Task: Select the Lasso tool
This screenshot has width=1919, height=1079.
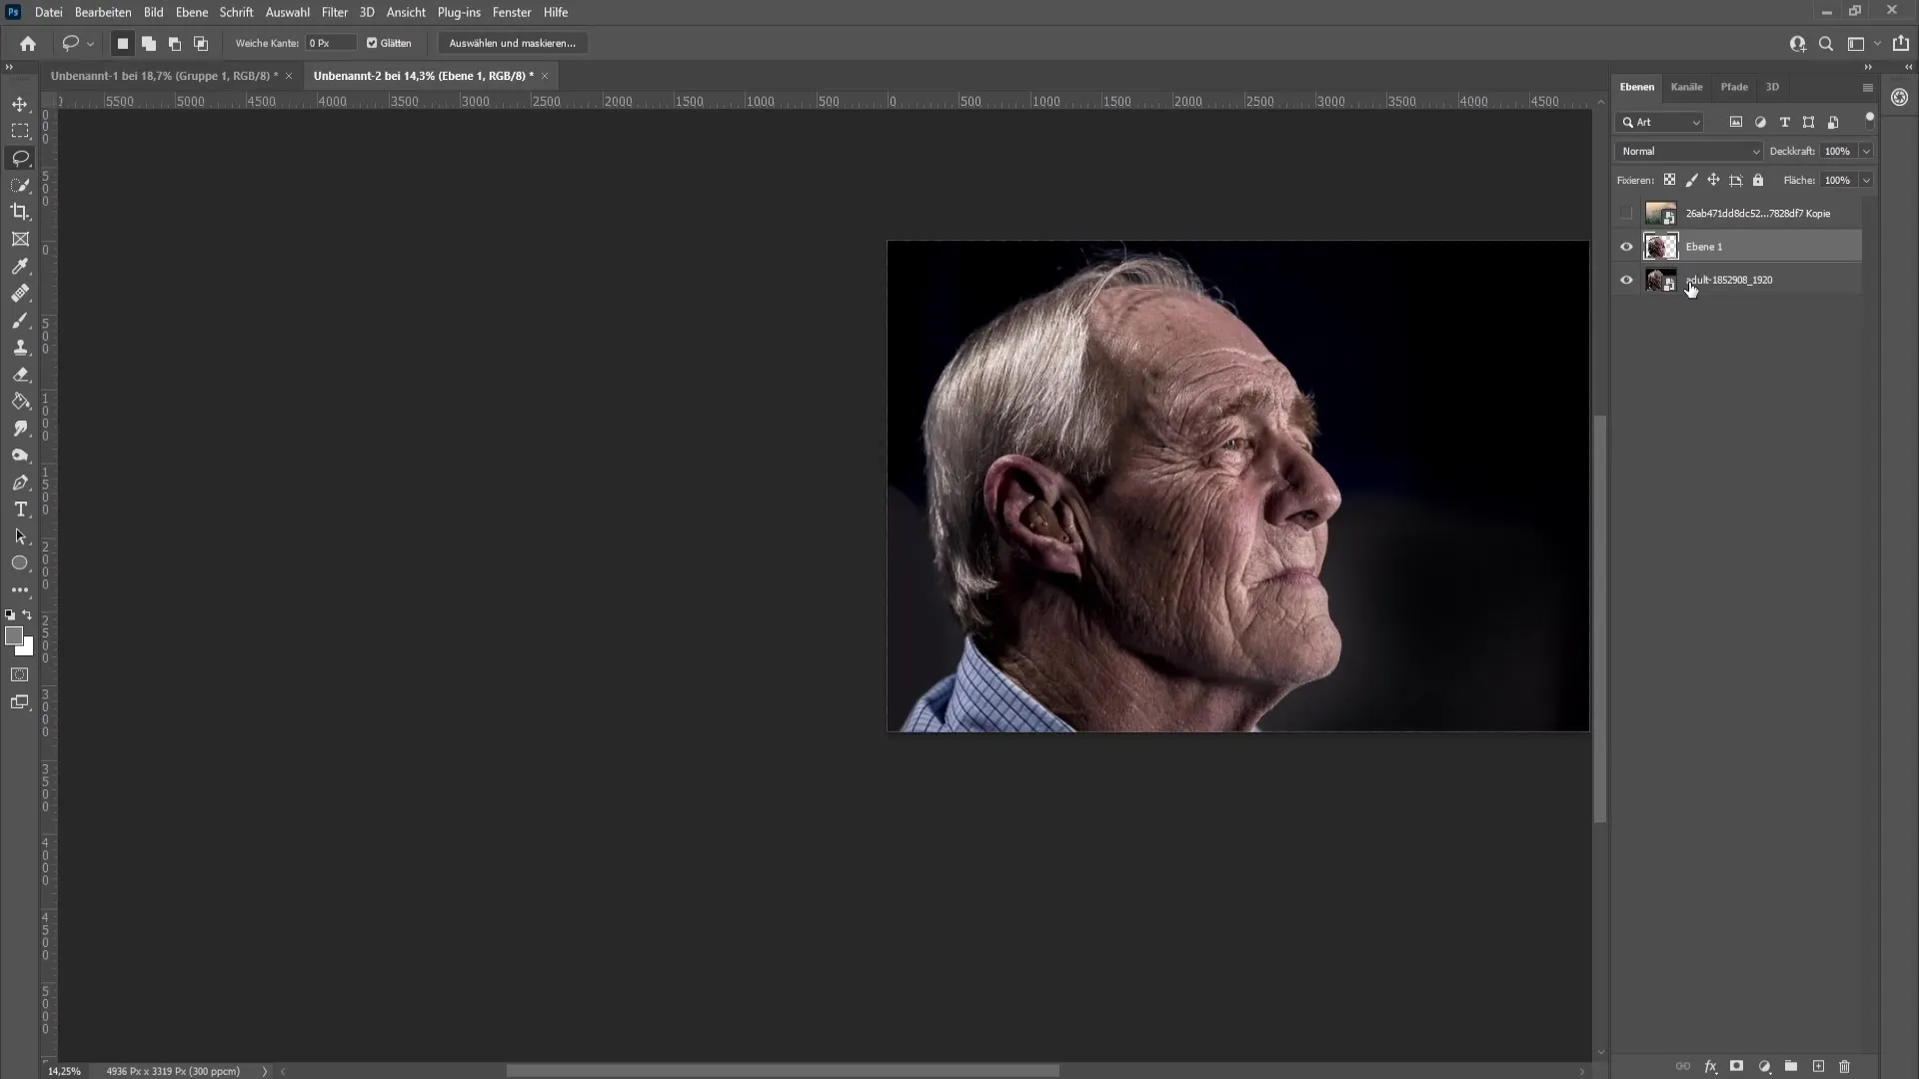Action: pyautogui.click(x=20, y=157)
